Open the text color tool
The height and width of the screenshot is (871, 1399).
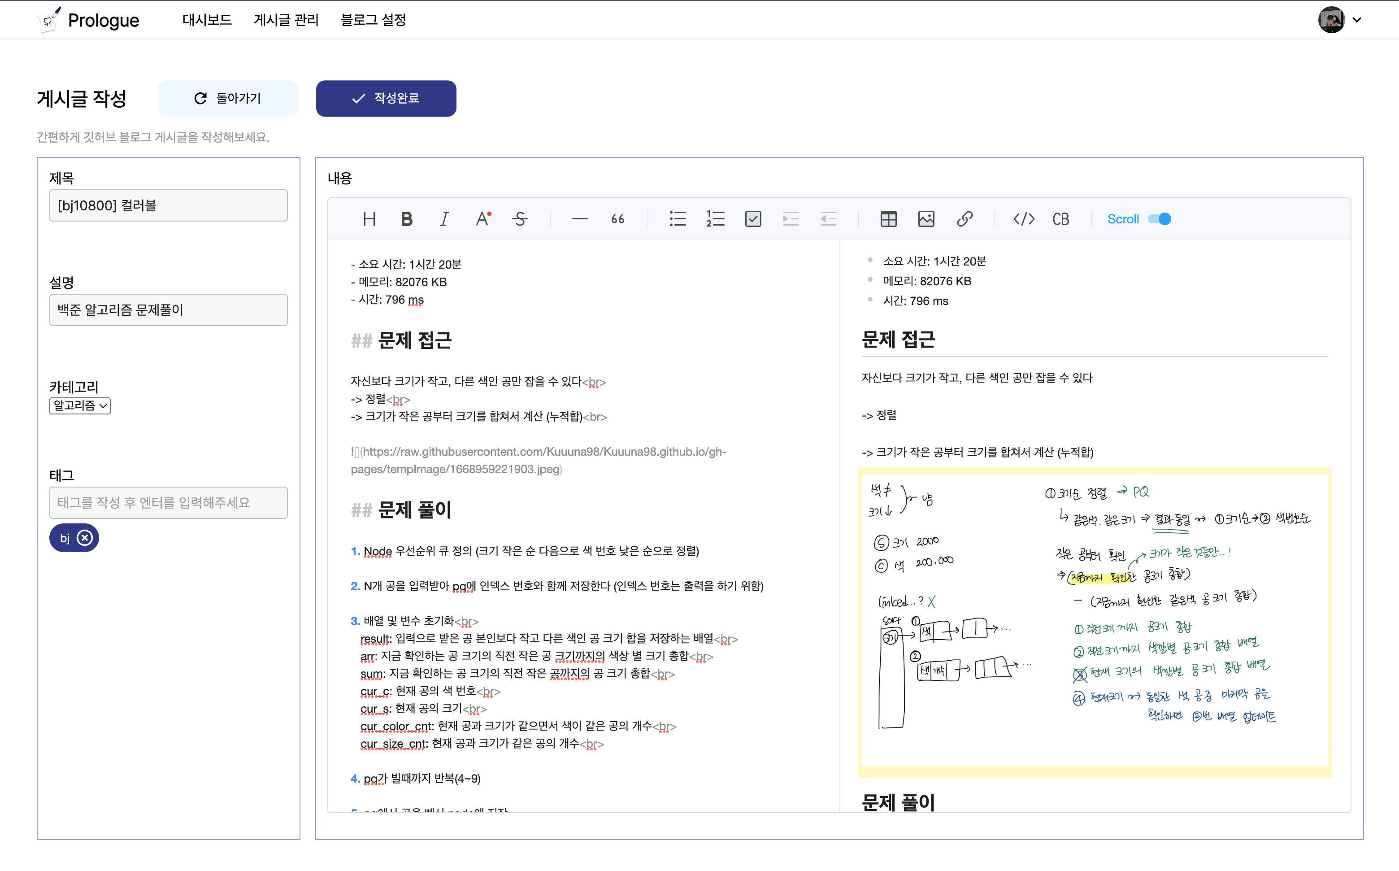pyautogui.click(x=482, y=219)
